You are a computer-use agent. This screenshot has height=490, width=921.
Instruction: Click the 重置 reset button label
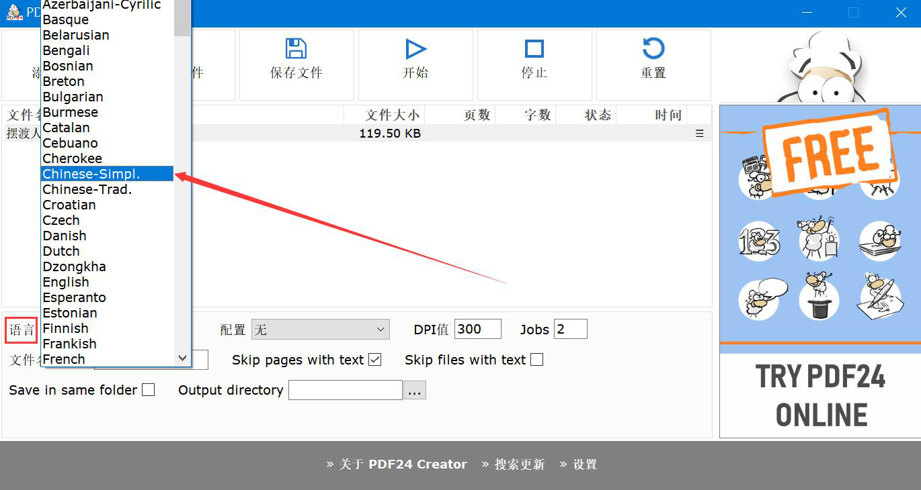tap(653, 72)
